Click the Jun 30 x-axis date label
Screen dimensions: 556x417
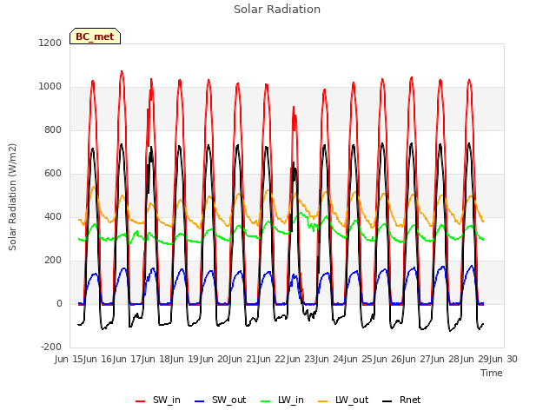click(x=504, y=359)
